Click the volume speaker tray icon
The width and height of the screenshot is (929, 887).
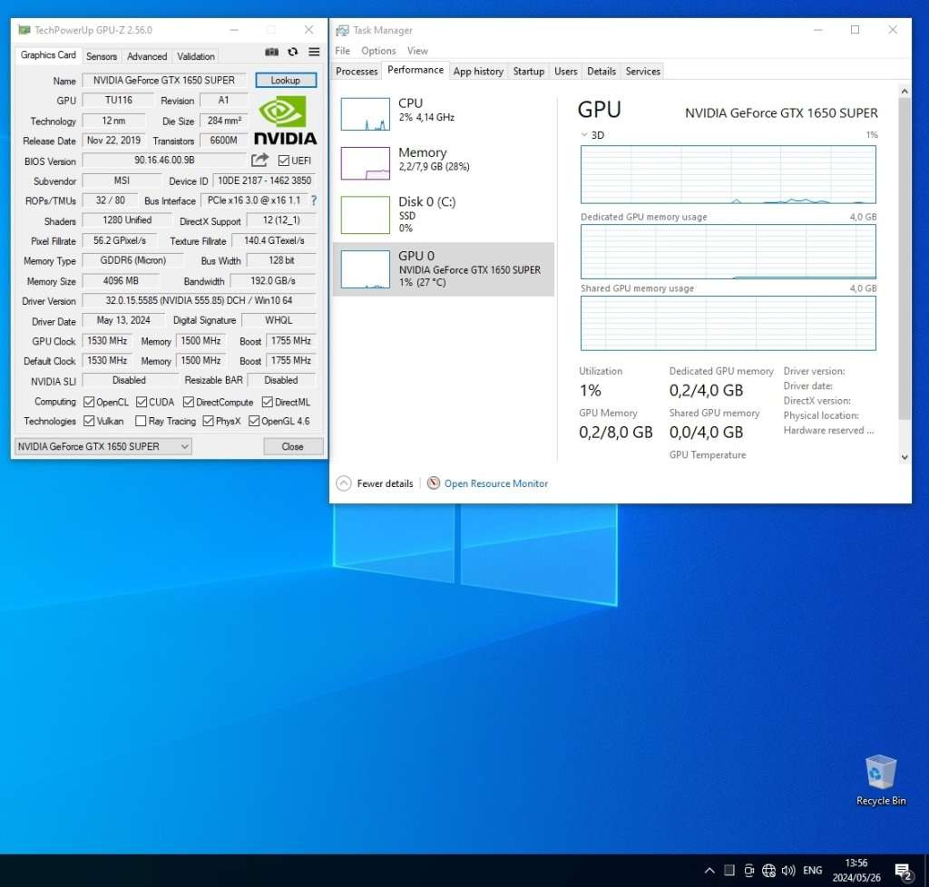coord(788,871)
